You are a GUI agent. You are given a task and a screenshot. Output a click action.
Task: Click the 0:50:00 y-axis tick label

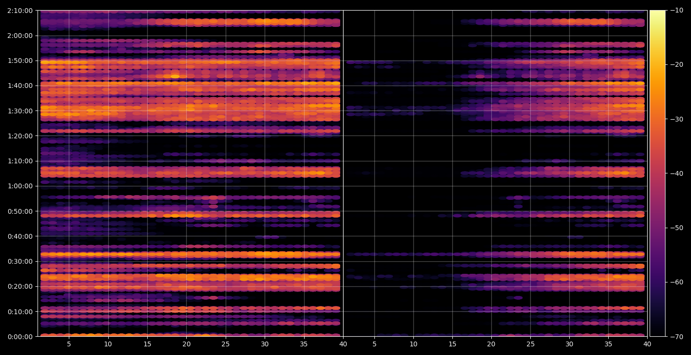coord(20,211)
